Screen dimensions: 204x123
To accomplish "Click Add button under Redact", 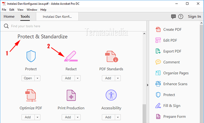I will click(x=68, y=78).
